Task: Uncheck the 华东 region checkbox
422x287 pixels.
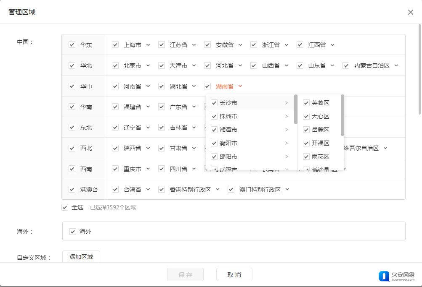Action: pyautogui.click(x=72, y=44)
